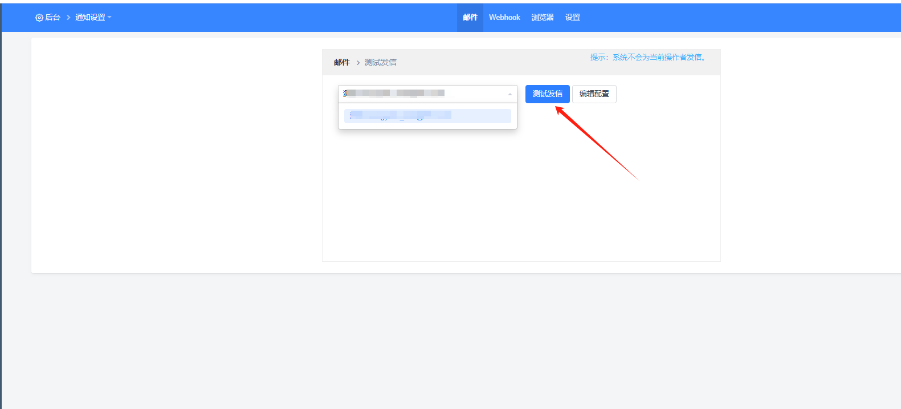Viewport: 901px width, 409px height.
Task: Click the gear icon beside 后台
Action: click(x=39, y=18)
